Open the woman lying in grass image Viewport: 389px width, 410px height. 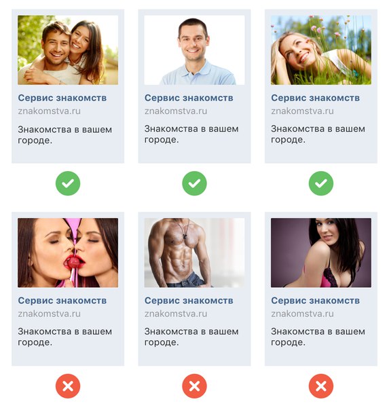[320, 50]
